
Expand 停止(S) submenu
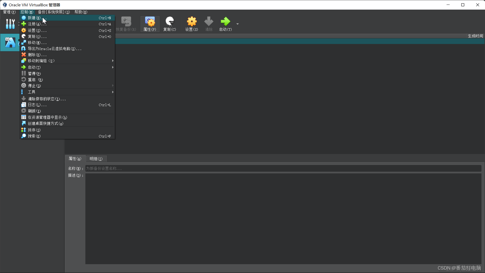pyautogui.click(x=67, y=86)
